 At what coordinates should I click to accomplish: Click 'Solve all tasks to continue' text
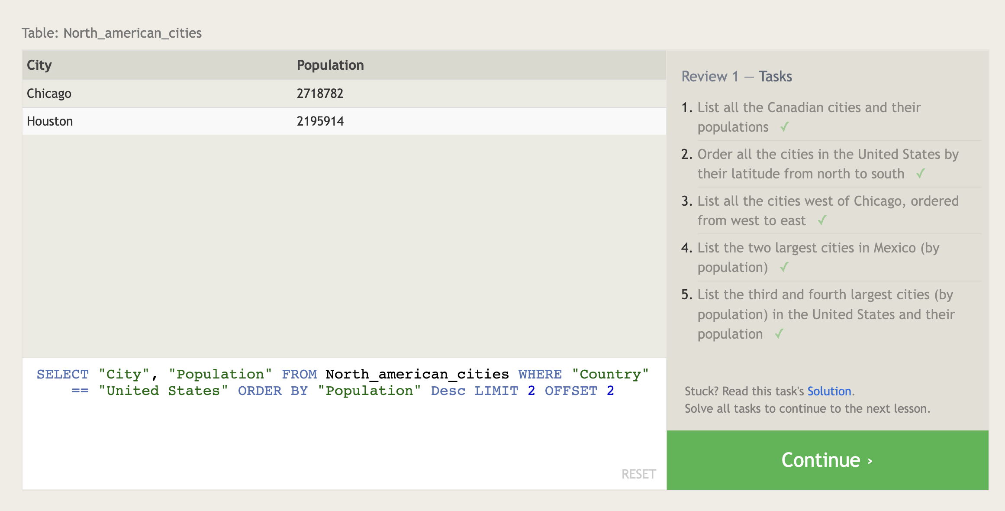click(x=807, y=408)
